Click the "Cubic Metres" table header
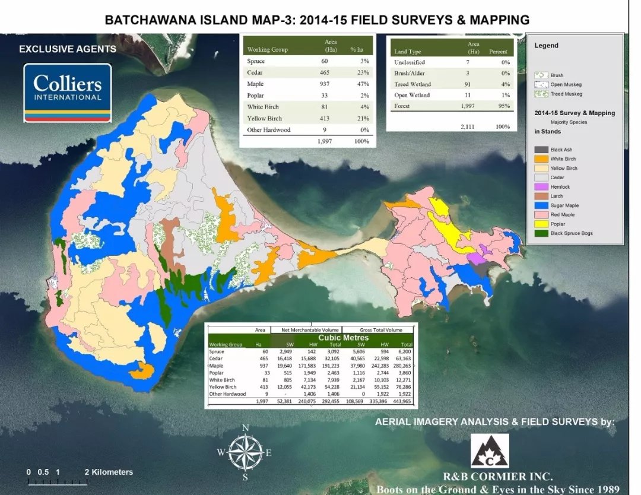The image size is (641, 495). [x=344, y=338]
